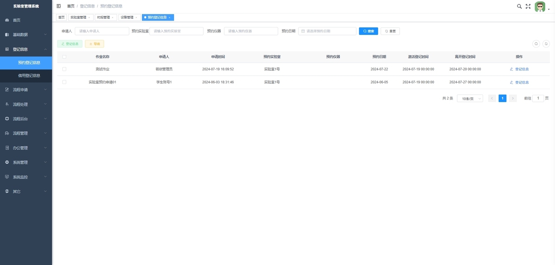This screenshot has height=265, width=555.
Task: Click the 登记信息 sidebar icon
Action: (x=7, y=49)
